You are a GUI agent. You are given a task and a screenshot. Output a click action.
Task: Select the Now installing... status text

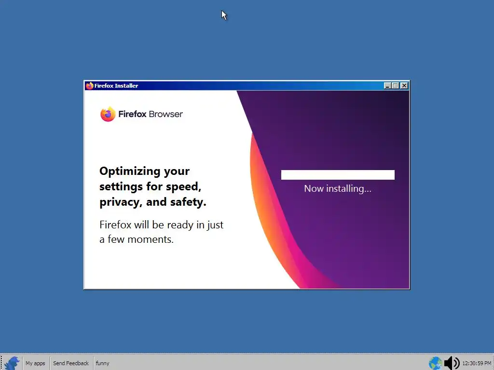coord(338,188)
